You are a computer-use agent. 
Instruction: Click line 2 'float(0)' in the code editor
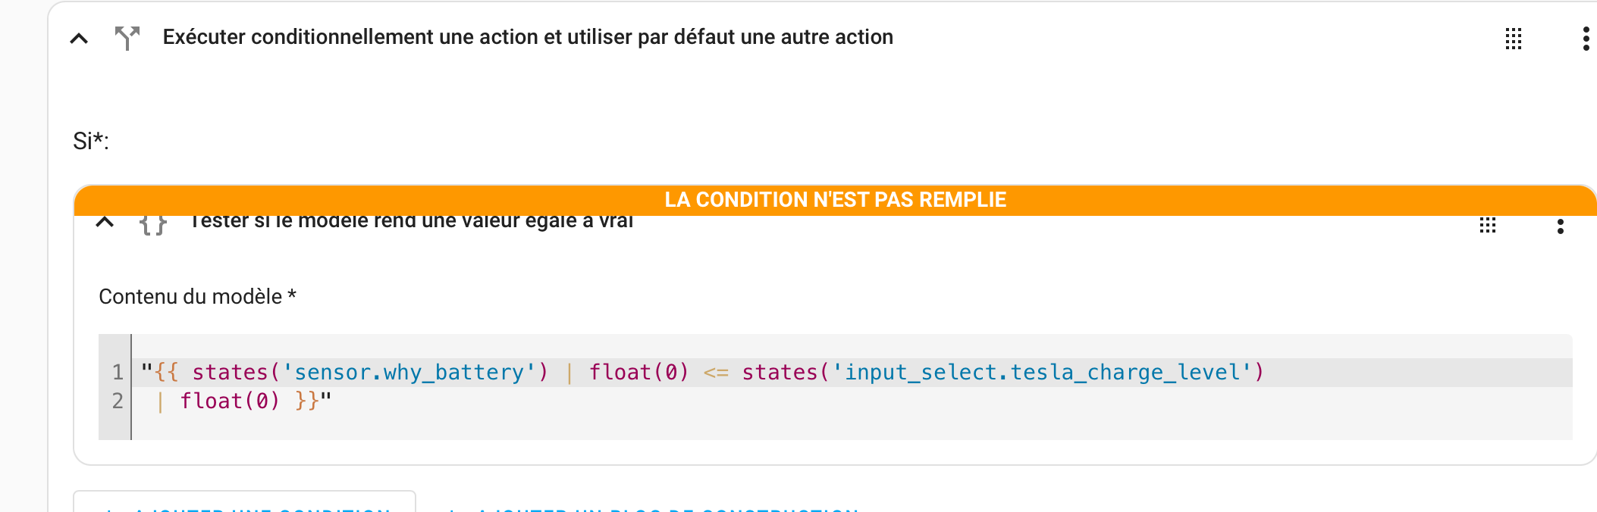230,401
